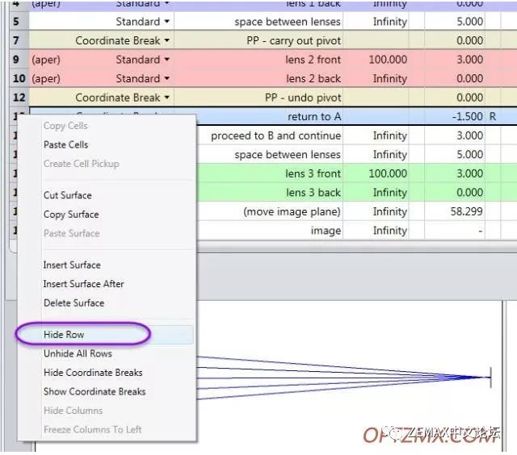The image size is (517, 455).
Task: Open the Standard type dropdown in row 10
Action: click(x=166, y=79)
